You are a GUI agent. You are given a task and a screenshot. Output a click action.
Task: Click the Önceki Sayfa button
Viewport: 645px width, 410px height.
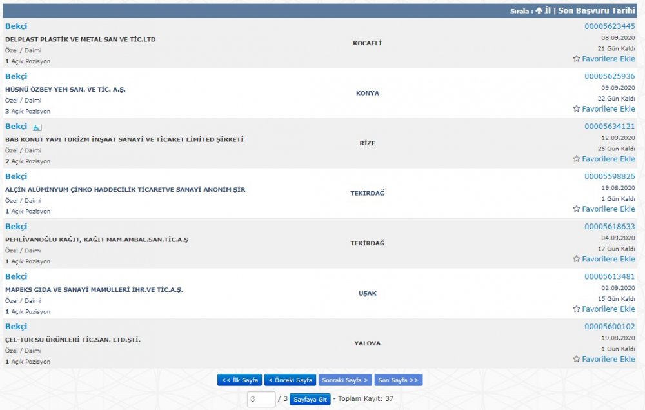290,380
